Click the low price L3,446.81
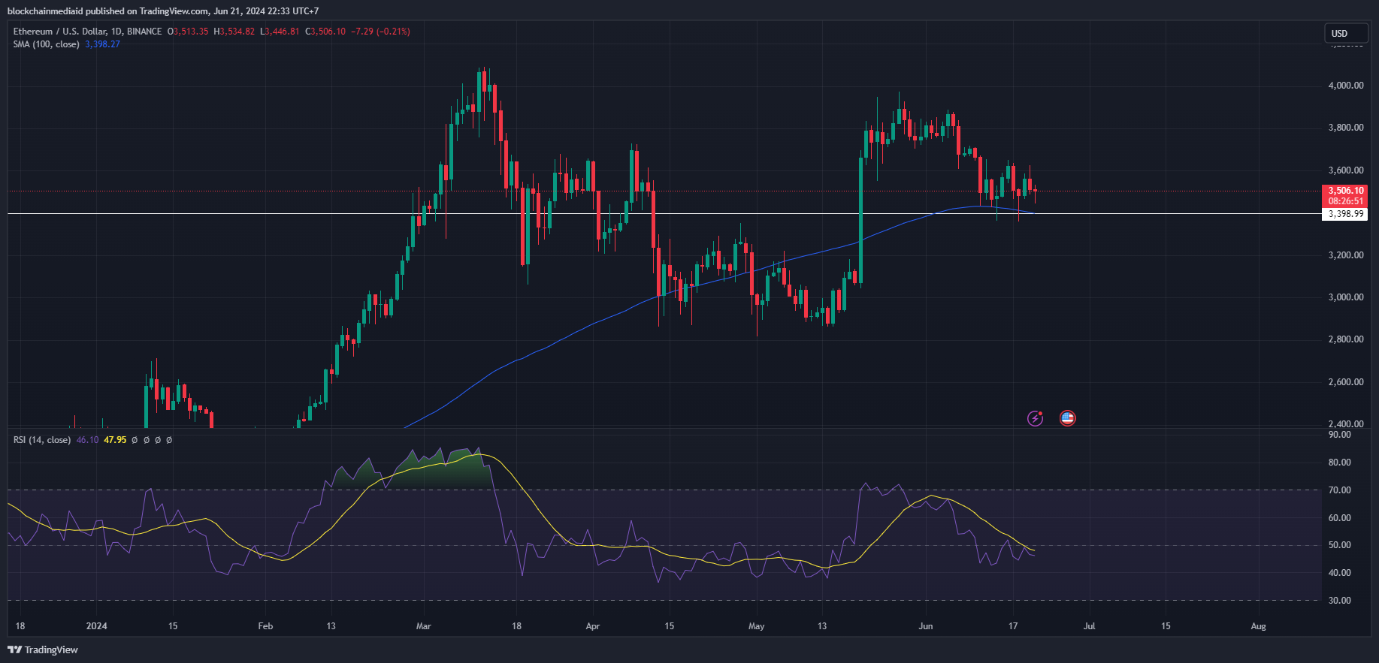This screenshot has width=1379, height=663. 280,32
